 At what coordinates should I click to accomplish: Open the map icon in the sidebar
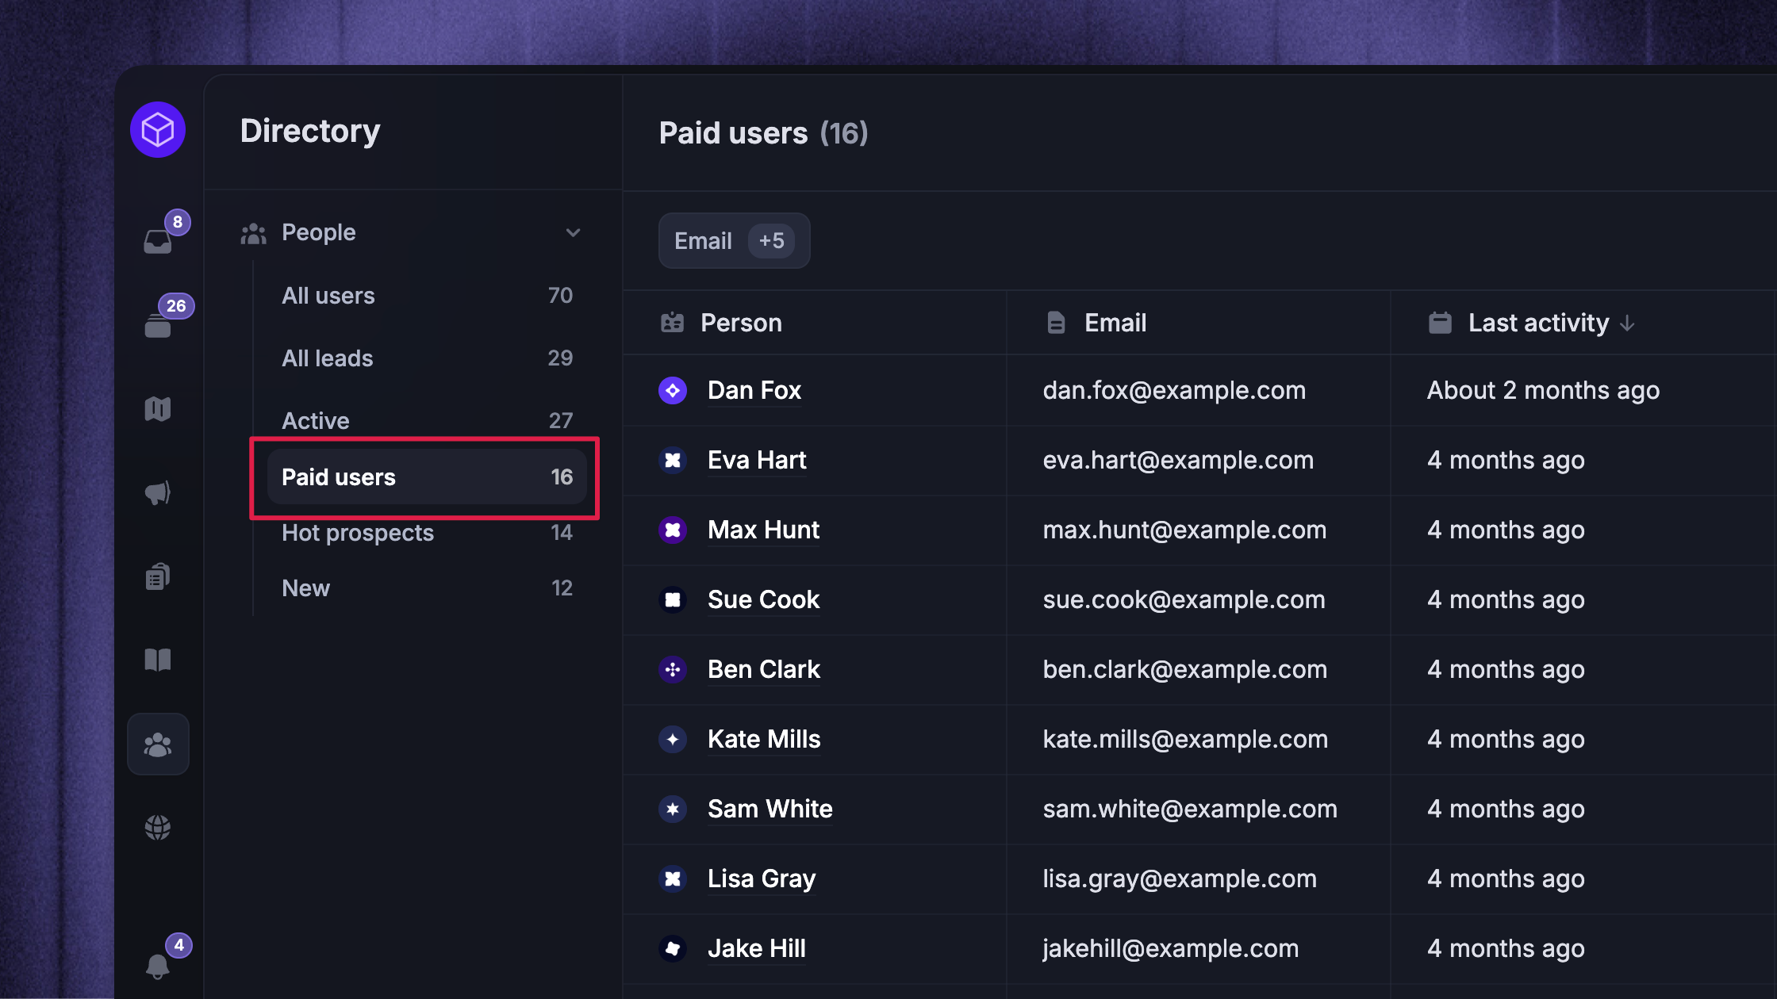[158, 409]
